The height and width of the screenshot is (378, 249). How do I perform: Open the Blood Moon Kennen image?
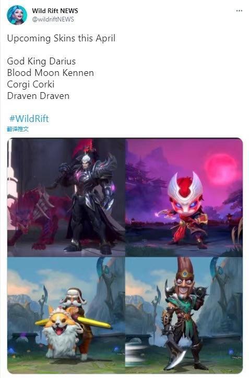184,197
